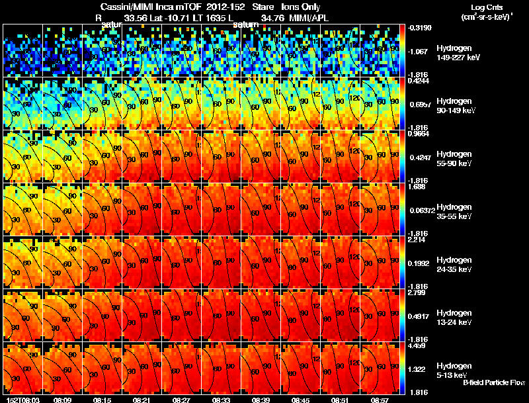Open the 149-227 keV image at 08:39
The height and width of the screenshot is (403, 529).
tap(261, 50)
